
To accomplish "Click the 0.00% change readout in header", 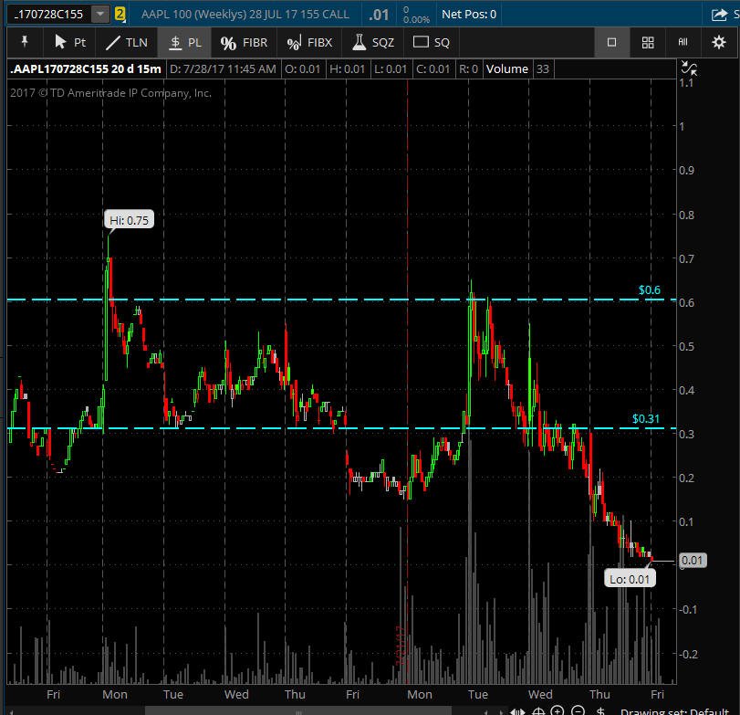I will pos(416,19).
